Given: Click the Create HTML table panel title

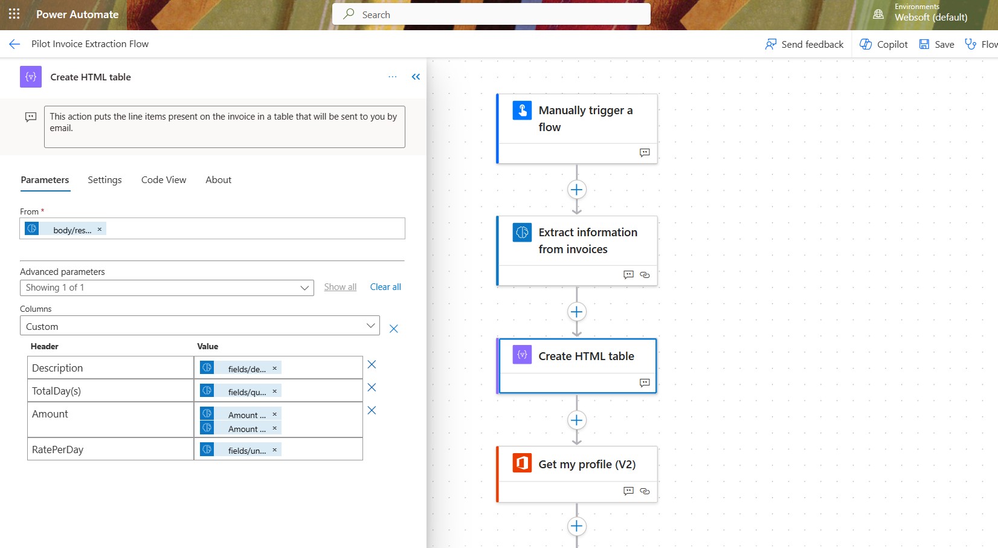Looking at the screenshot, I should coord(91,77).
